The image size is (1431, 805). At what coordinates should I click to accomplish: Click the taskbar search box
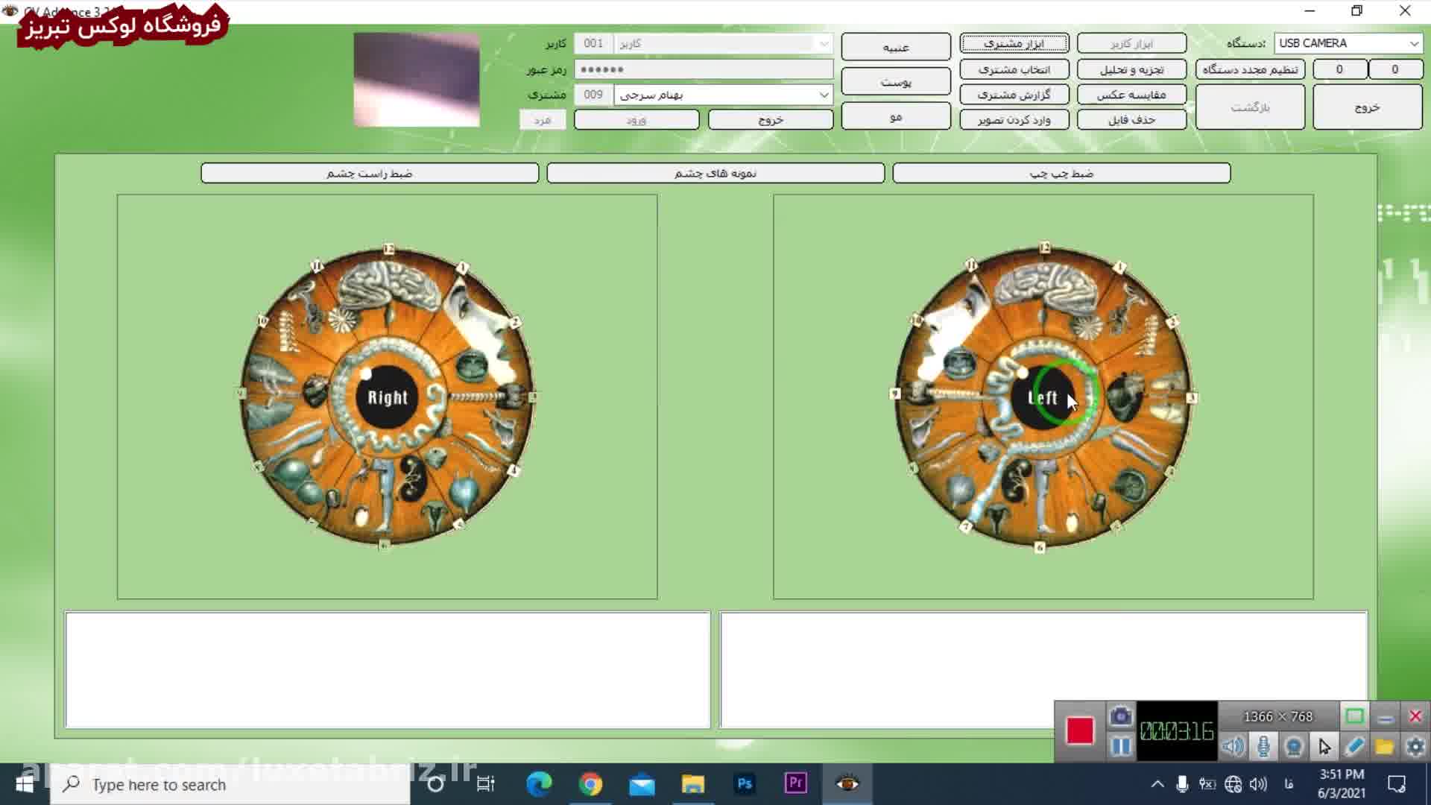click(230, 784)
